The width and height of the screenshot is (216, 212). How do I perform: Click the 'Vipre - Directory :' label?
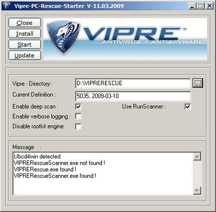33,83
